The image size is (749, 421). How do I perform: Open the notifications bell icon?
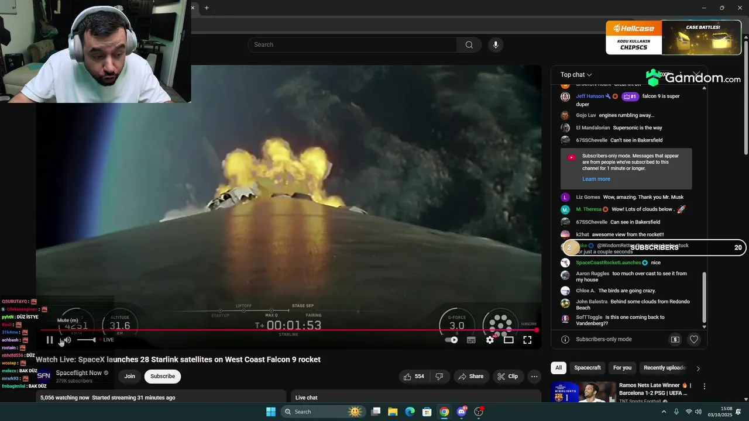(738, 412)
